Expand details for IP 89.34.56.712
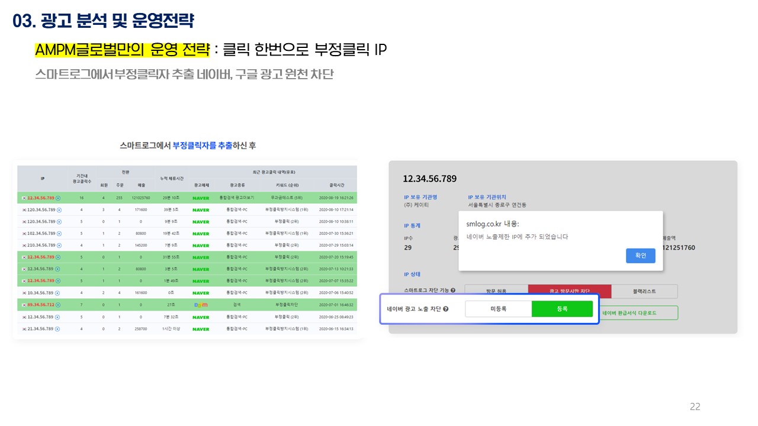758x426 pixels. (57, 305)
